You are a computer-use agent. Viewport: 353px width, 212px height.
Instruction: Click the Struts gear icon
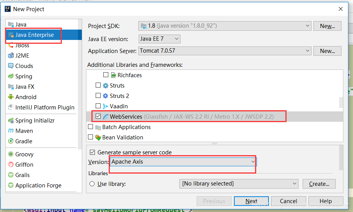[x=105, y=86]
